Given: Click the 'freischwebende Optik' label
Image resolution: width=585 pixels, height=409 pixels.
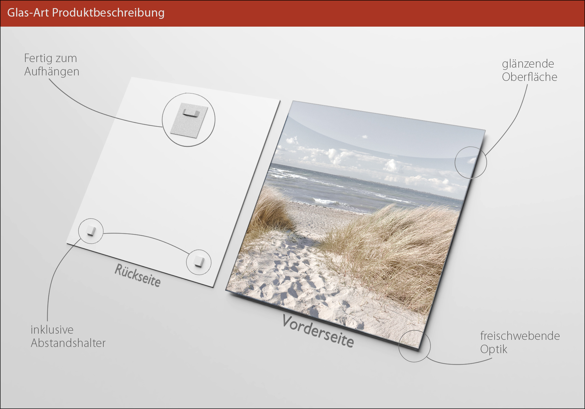Looking at the screenshot, I should click(x=520, y=342).
